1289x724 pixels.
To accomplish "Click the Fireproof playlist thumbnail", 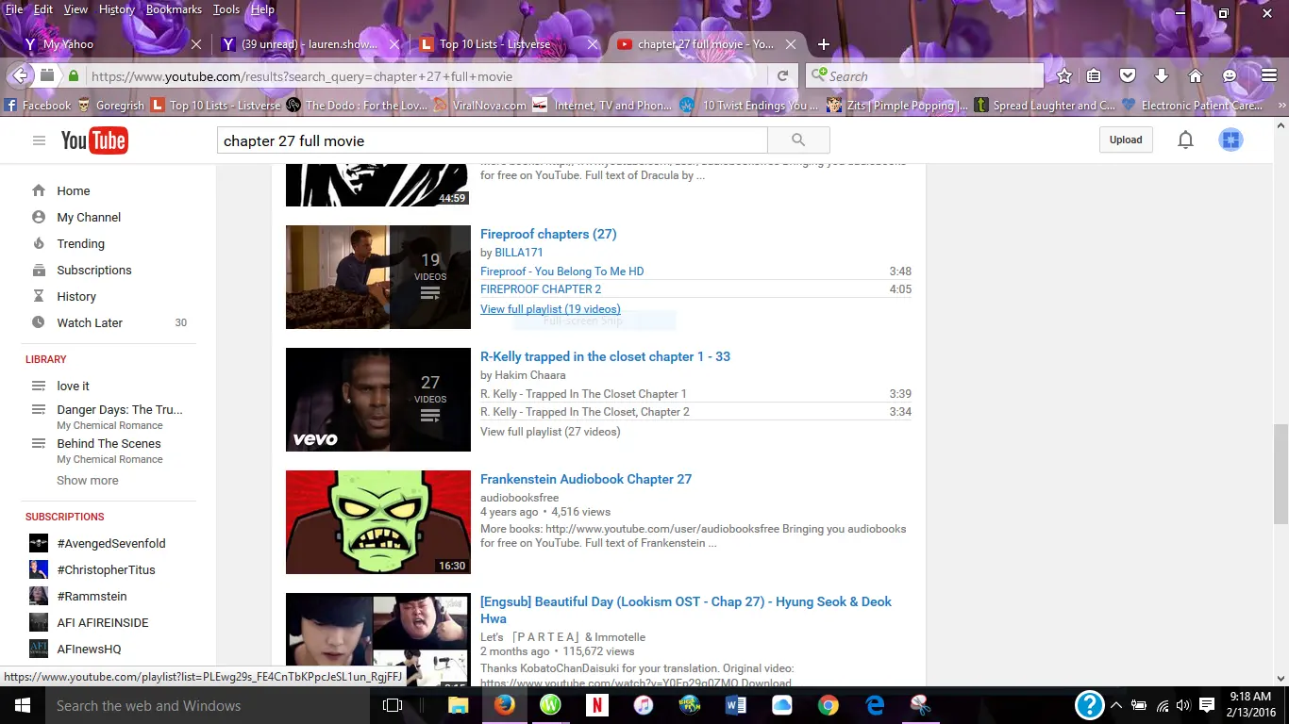I will pos(377,277).
